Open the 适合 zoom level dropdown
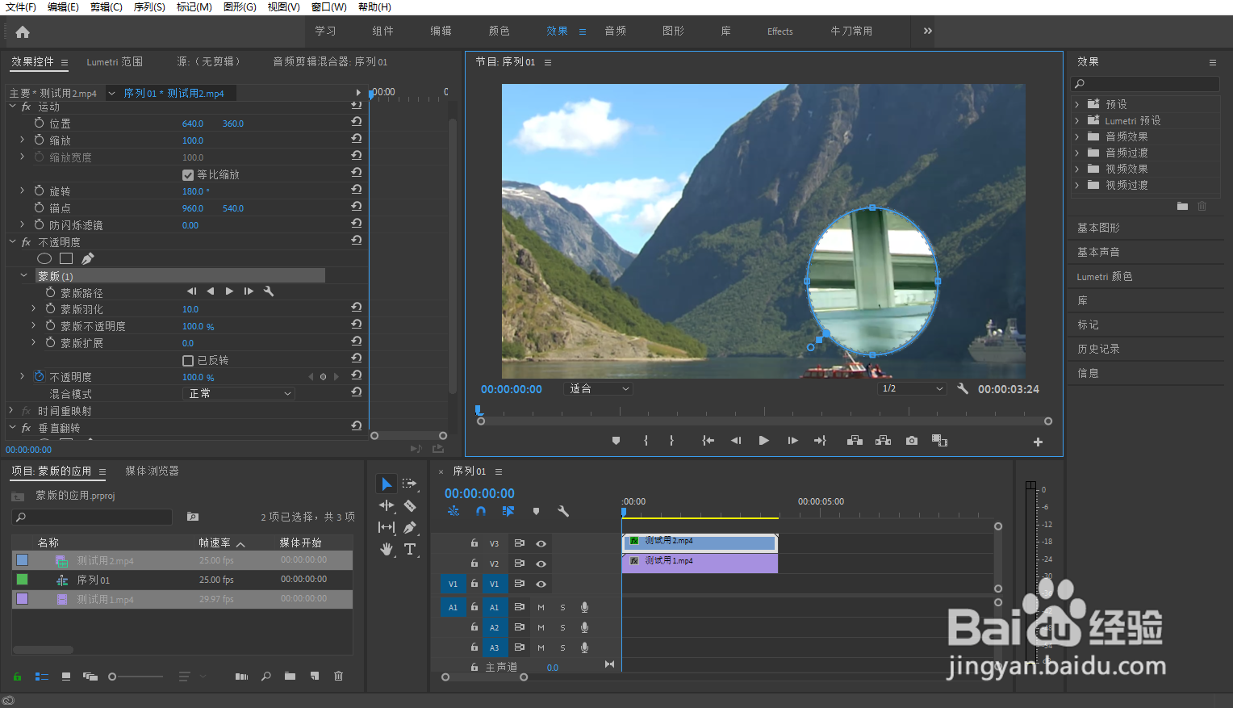 tap(599, 388)
